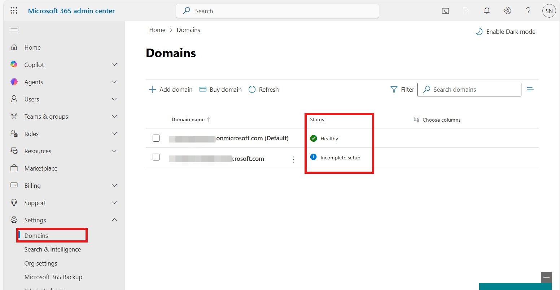Click Add domain button

[x=171, y=90]
